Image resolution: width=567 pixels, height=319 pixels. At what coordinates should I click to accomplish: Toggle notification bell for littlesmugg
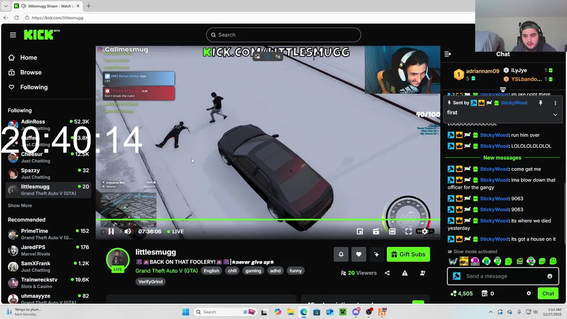pyautogui.click(x=341, y=254)
